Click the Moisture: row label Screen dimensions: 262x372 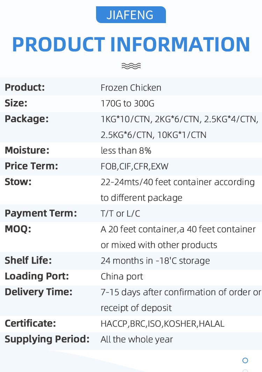[x=27, y=151]
